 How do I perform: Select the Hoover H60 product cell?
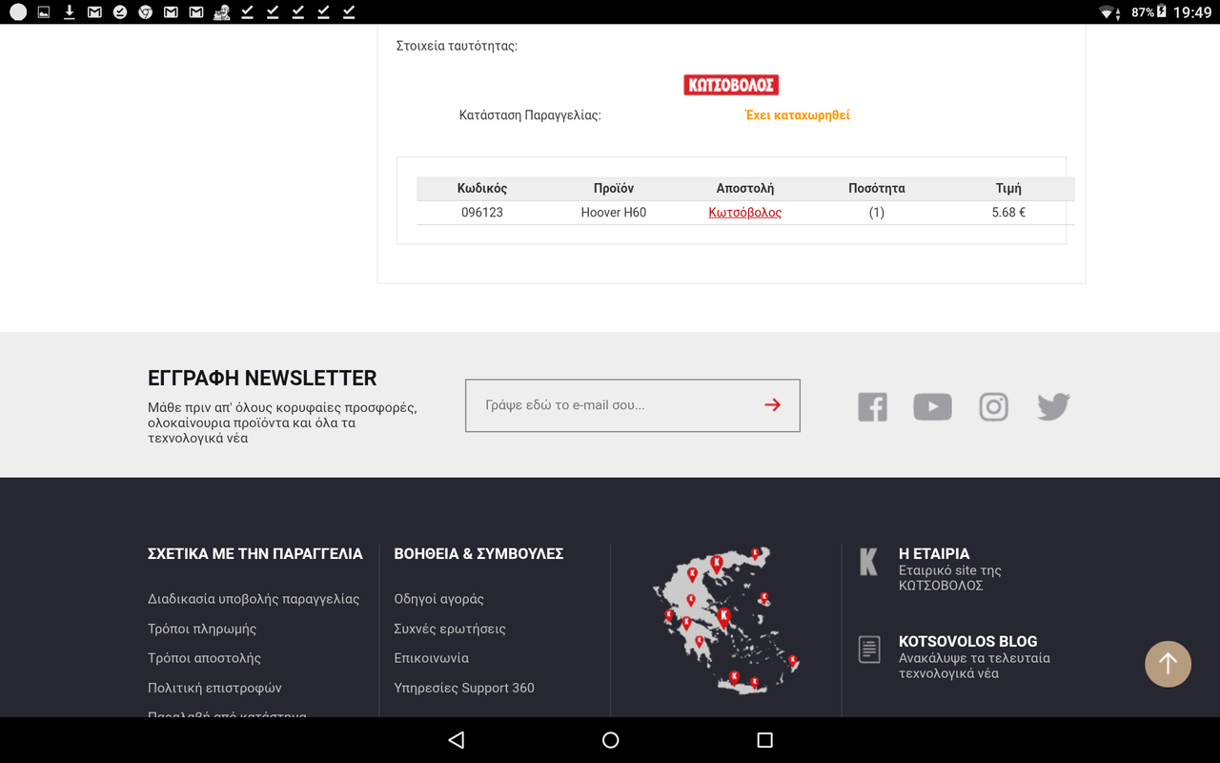(x=614, y=213)
